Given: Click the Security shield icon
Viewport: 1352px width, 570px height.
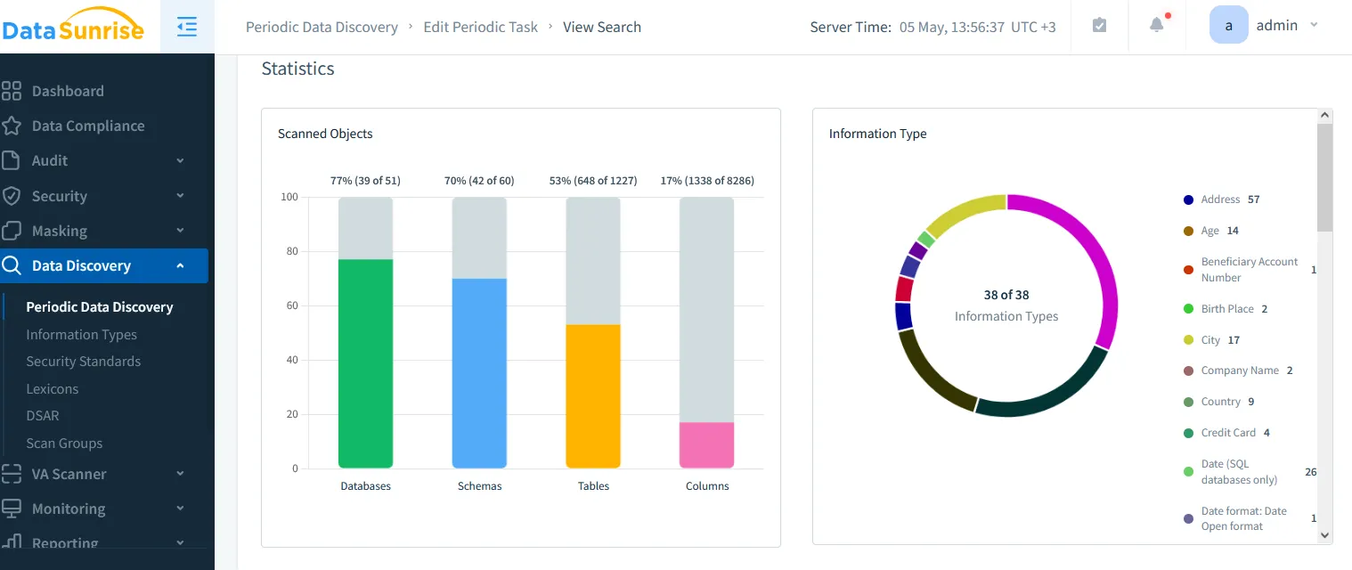Looking at the screenshot, I should point(12,196).
